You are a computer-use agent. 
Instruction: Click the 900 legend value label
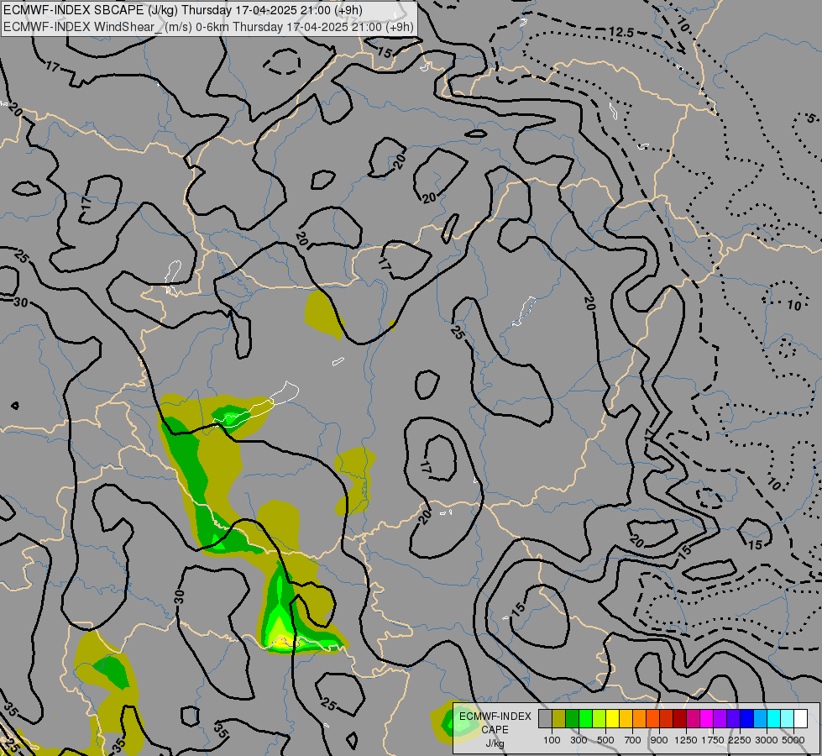pyautogui.click(x=659, y=740)
